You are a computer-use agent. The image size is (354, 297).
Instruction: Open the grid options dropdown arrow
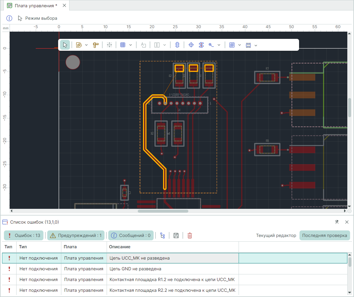click(x=130, y=45)
